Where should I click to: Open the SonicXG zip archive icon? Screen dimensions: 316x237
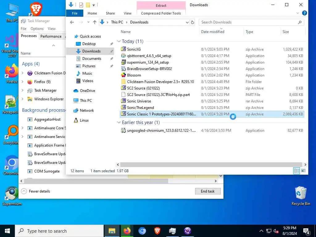coord(123,49)
